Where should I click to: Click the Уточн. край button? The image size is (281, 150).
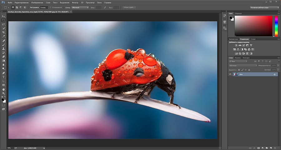(x=129, y=7)
